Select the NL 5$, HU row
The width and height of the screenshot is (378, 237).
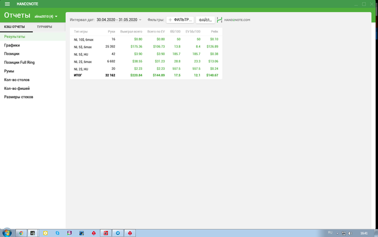pyautogui.click(x=146, y=54)
